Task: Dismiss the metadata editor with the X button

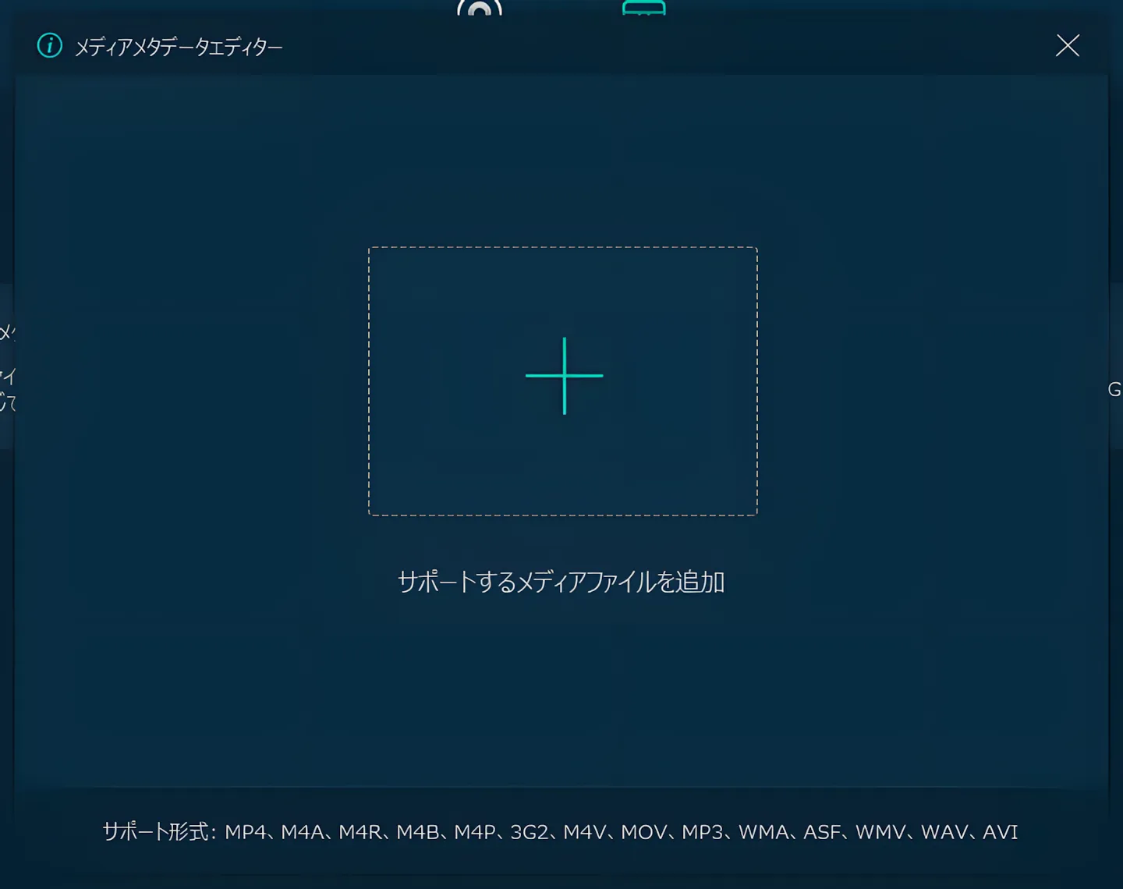Action: click(1067, 44)
